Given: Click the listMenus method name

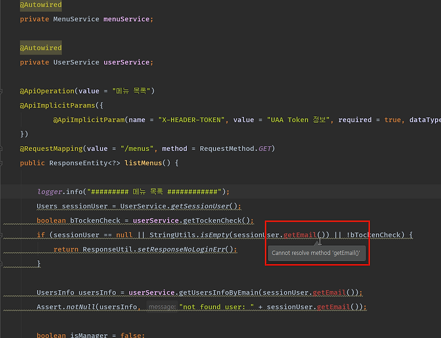Looking at the screenshot, I should pos(142,162).
